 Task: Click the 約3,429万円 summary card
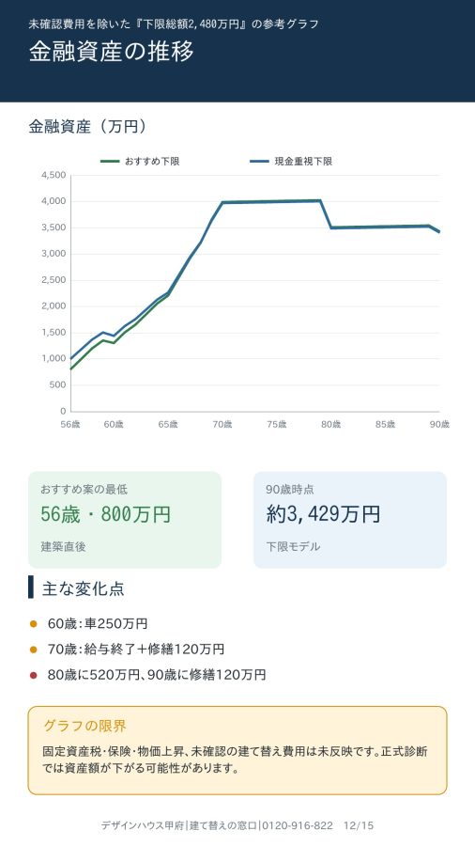tap(350, 520)
